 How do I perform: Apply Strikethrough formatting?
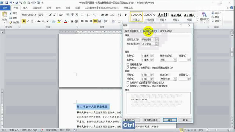pos(39,21)
